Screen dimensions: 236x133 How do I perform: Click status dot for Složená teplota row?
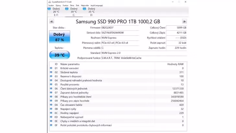click(x=51, y=72)
